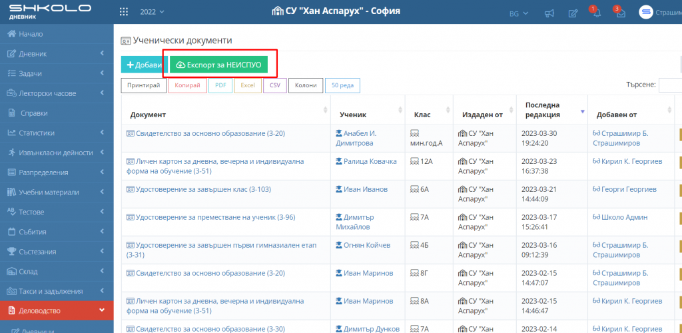Image resolution: width=682 pixels, height=333 pixels.
Task: Open Тестове sidebar item
Action: pyautogui.click(x=57, y=212)
